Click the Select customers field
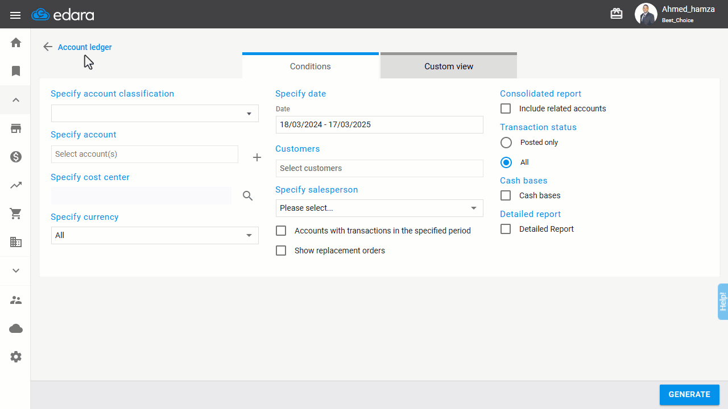Screen dimensions: 728x409 (379, 168)
